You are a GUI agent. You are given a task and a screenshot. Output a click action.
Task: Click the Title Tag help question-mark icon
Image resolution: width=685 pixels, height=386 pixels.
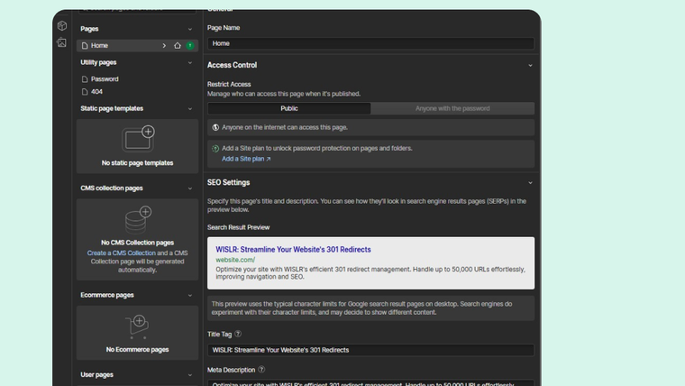click(238, 334)
